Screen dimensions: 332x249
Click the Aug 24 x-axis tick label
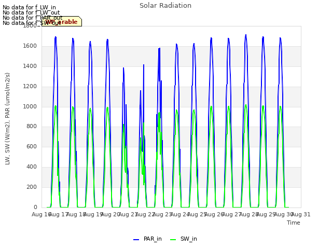[180, 214]
